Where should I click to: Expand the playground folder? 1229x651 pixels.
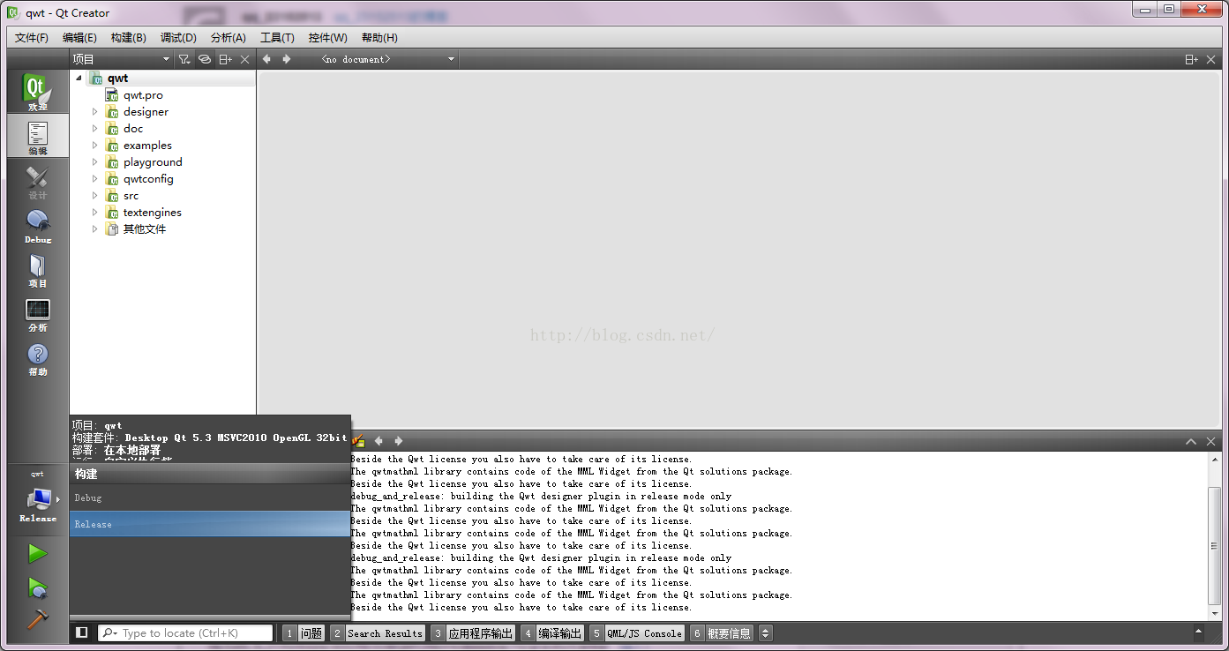[95, 162]
